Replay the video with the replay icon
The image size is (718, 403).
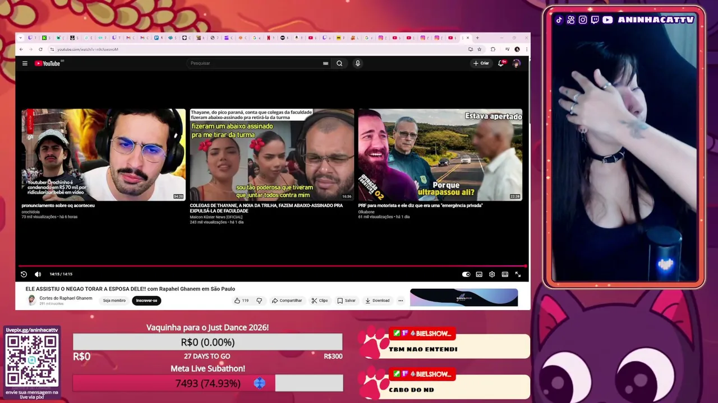(24, 274)
